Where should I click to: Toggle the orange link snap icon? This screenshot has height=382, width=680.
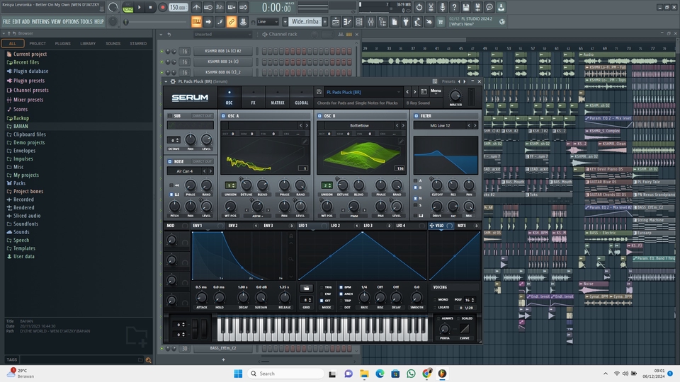coord(232,22)
